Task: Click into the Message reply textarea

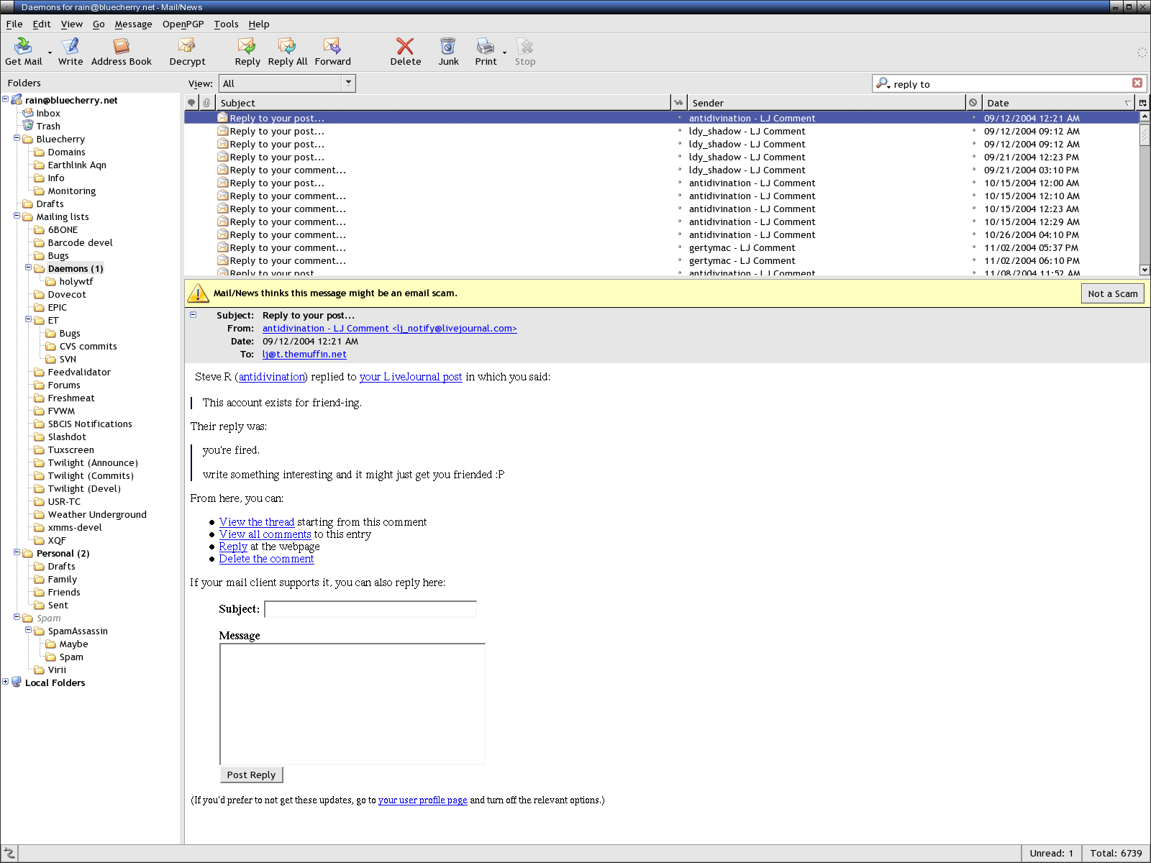Action: pos(352,704)
